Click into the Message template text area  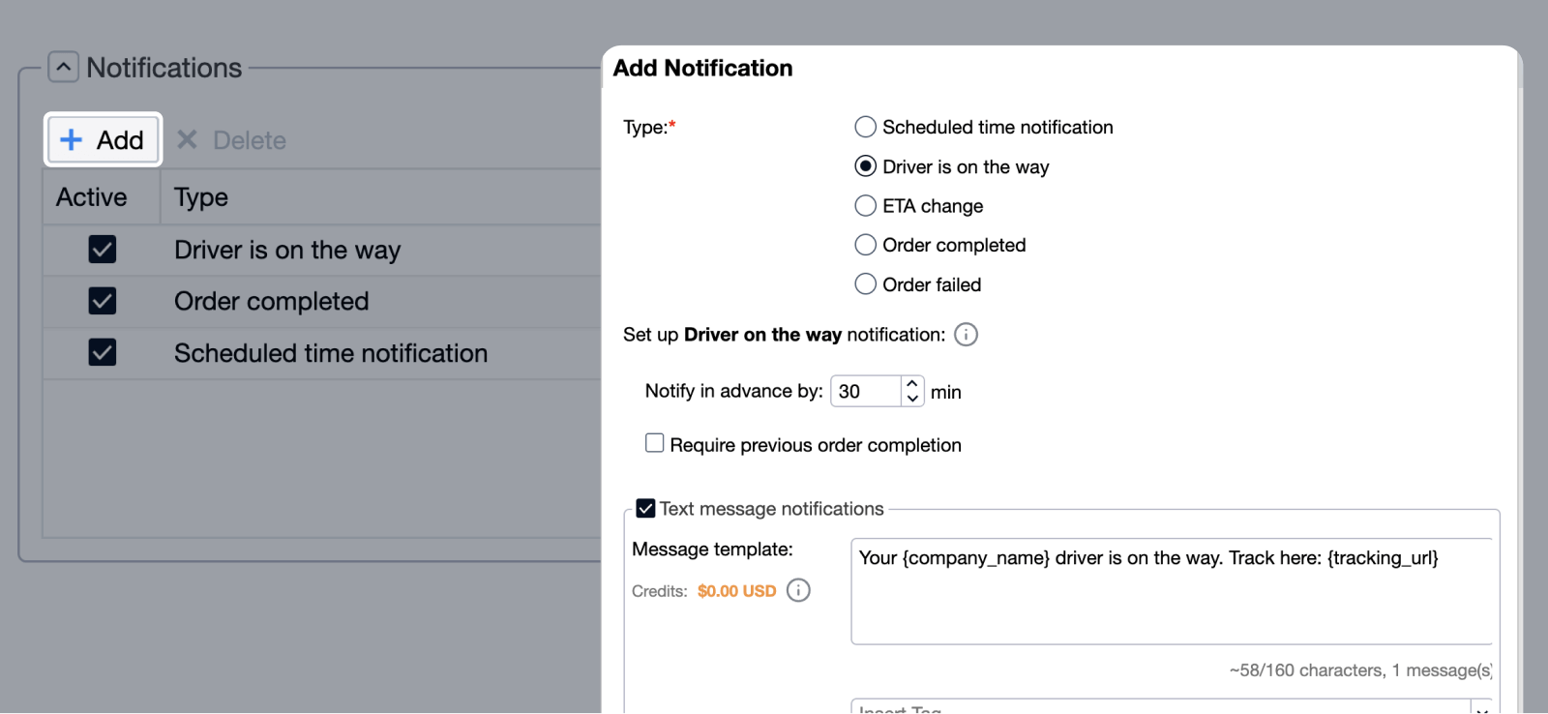click(1171, 600)
